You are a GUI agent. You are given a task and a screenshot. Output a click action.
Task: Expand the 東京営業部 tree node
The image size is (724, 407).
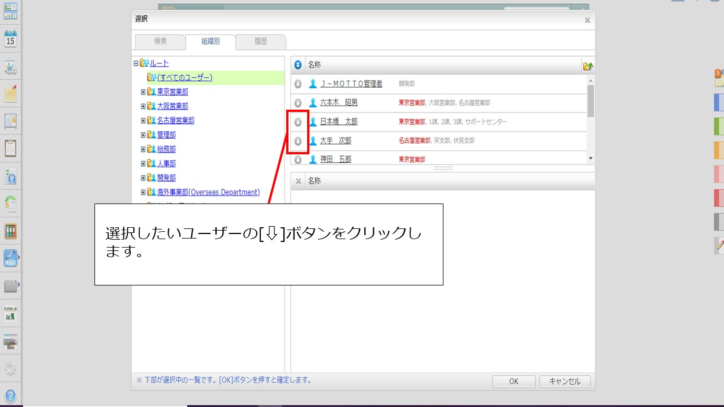(x=143, y=92)
